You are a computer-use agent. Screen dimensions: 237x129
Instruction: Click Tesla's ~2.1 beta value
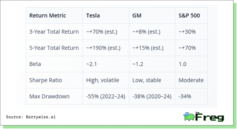click(91, 64)
